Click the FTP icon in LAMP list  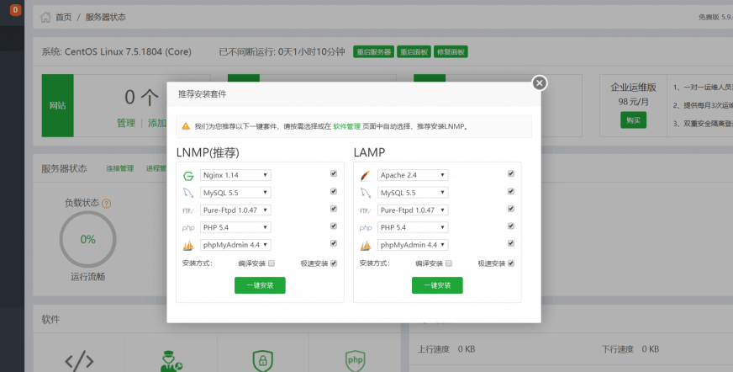(x=366, y=210)
